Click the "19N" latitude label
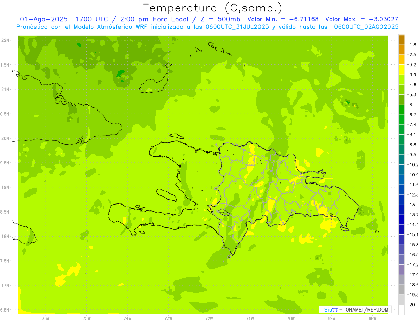 pos(6,187)
